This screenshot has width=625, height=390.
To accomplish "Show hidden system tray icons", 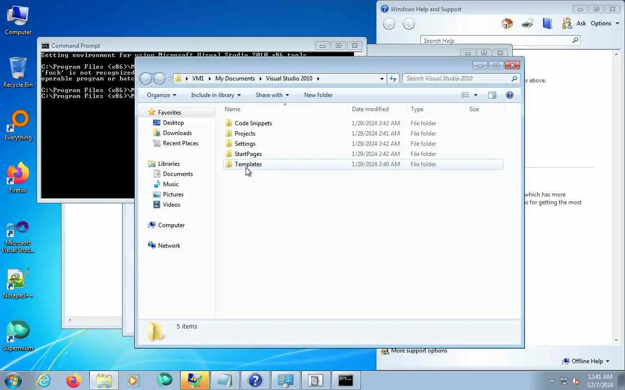I will tap(552, 381).
